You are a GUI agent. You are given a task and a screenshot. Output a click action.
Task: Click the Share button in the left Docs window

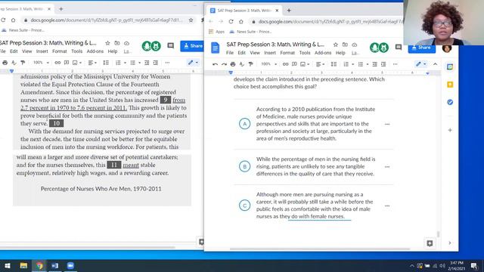(192, 46)
